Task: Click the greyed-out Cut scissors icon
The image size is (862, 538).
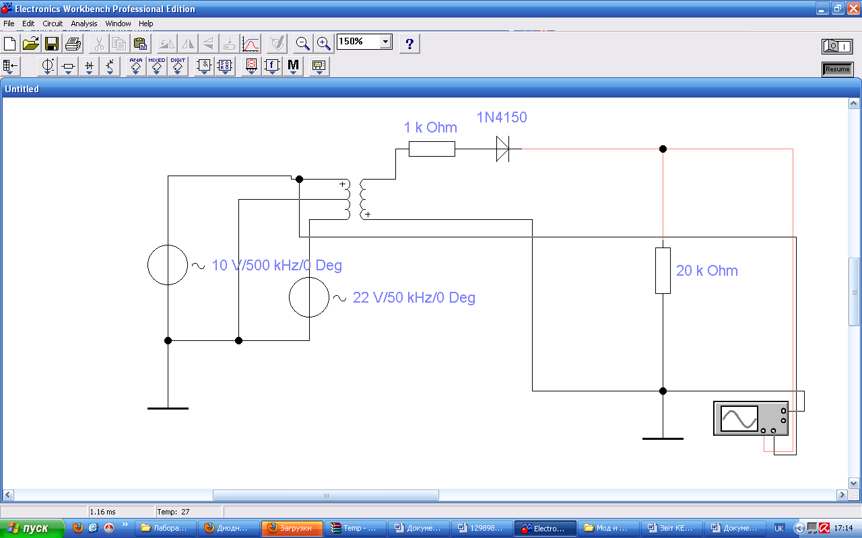Action: (x=98, y=44)
